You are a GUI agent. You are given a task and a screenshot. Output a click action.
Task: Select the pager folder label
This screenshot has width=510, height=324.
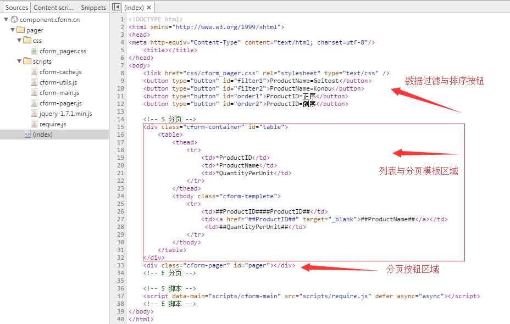tap(35, 30)
